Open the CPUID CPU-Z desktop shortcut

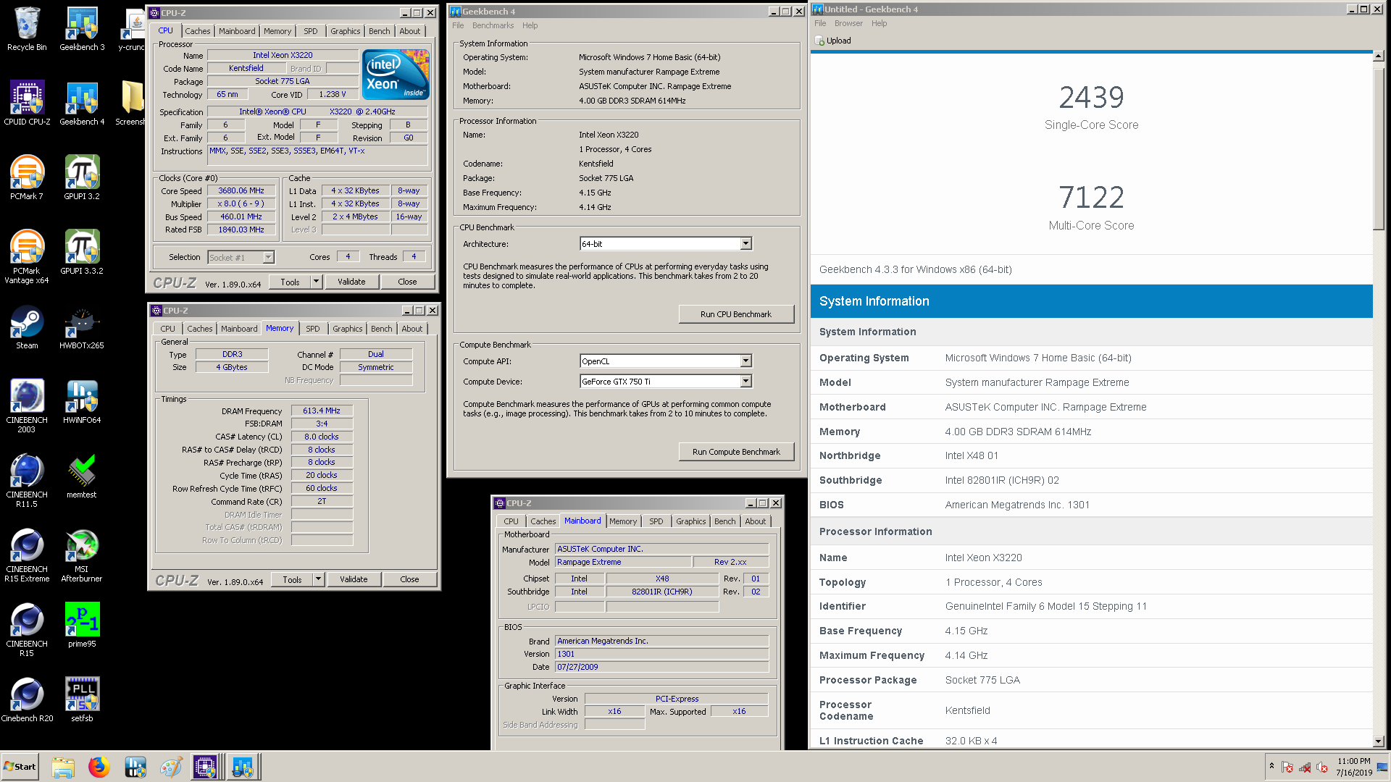(27, 104)
